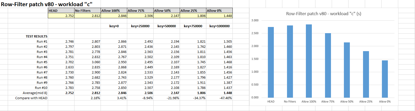Select the spreadsheet title "Row-Filter patch v80" cell

pos(47,4)
